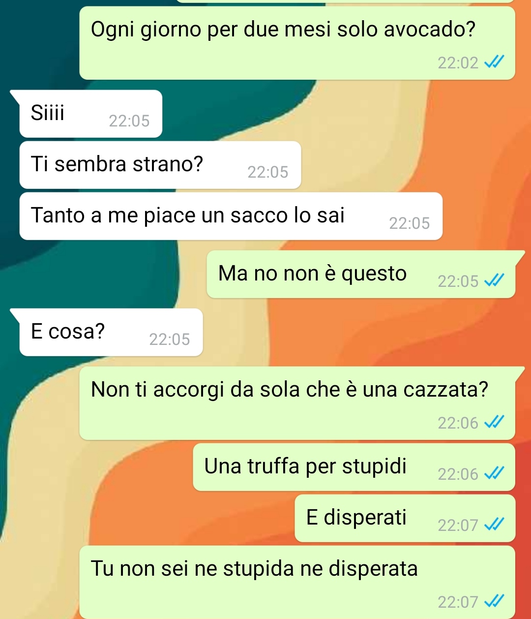Image resolution: width=531 pixels, height=619 pixels.
Task: Tap read ticks beside 'E disperati'
Action: [494, 525]
